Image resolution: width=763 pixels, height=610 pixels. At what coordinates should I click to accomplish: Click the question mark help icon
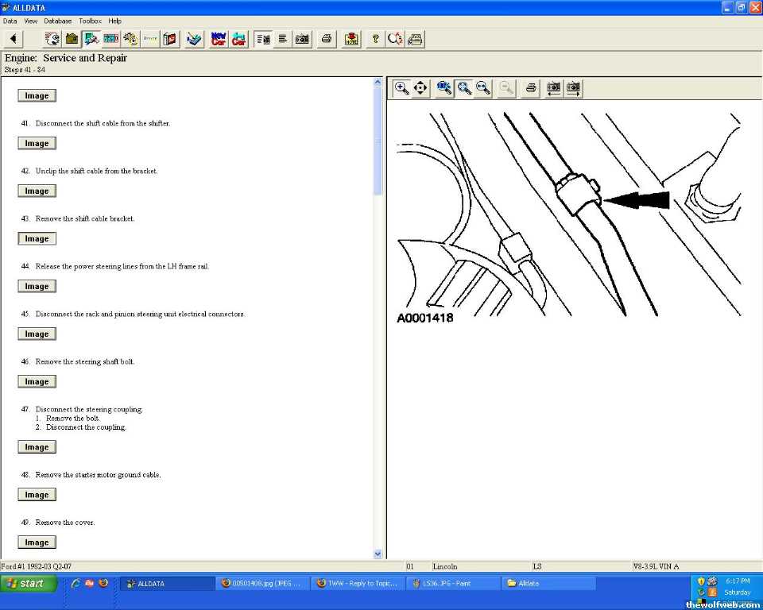click(375, 39)
